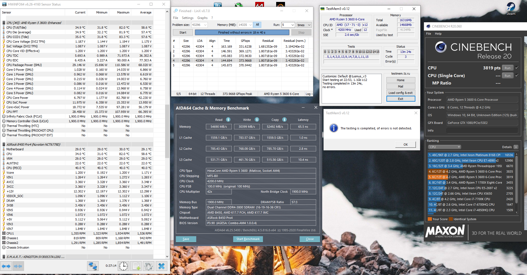The image size is (527, 275).
Task: Reset sensor statistics with HWiNFO clock icon
Action: click(x=123, y=266)
